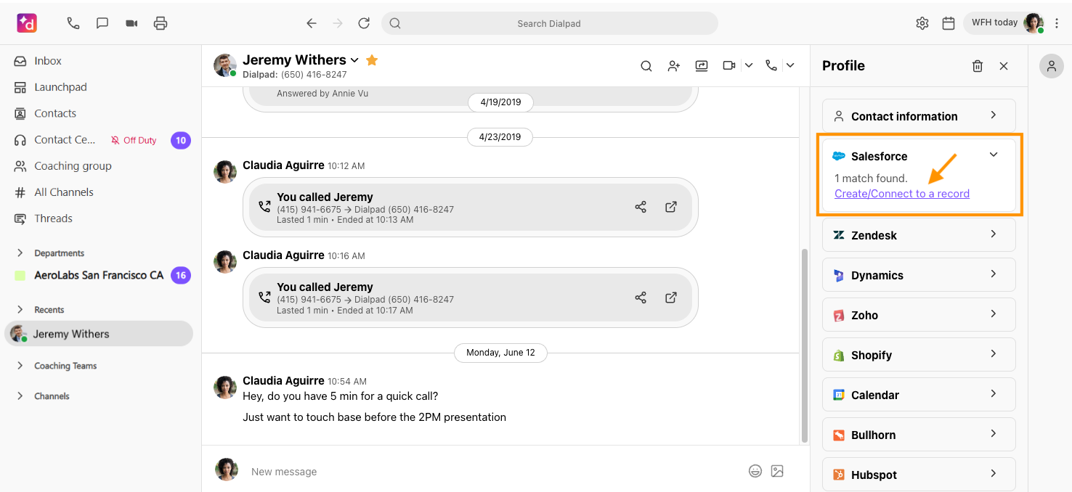Click the add person icon in conversation header
Image resolution: width=1072 pixels, height=492 pixels.
point(674,66)
